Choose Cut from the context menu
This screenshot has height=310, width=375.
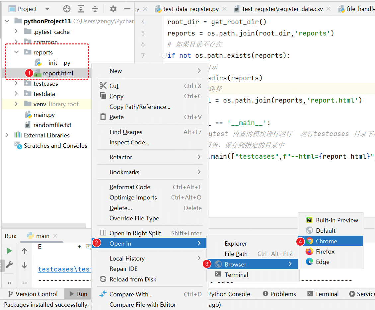click(150, 86)
